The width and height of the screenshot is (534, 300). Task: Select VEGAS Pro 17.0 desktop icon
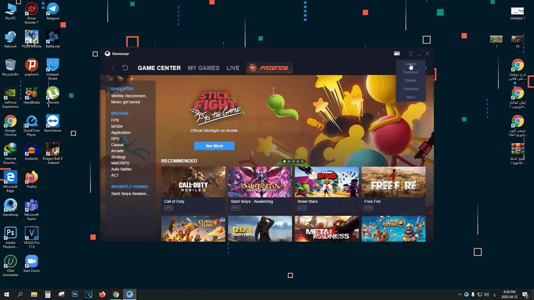pos(32,238)
